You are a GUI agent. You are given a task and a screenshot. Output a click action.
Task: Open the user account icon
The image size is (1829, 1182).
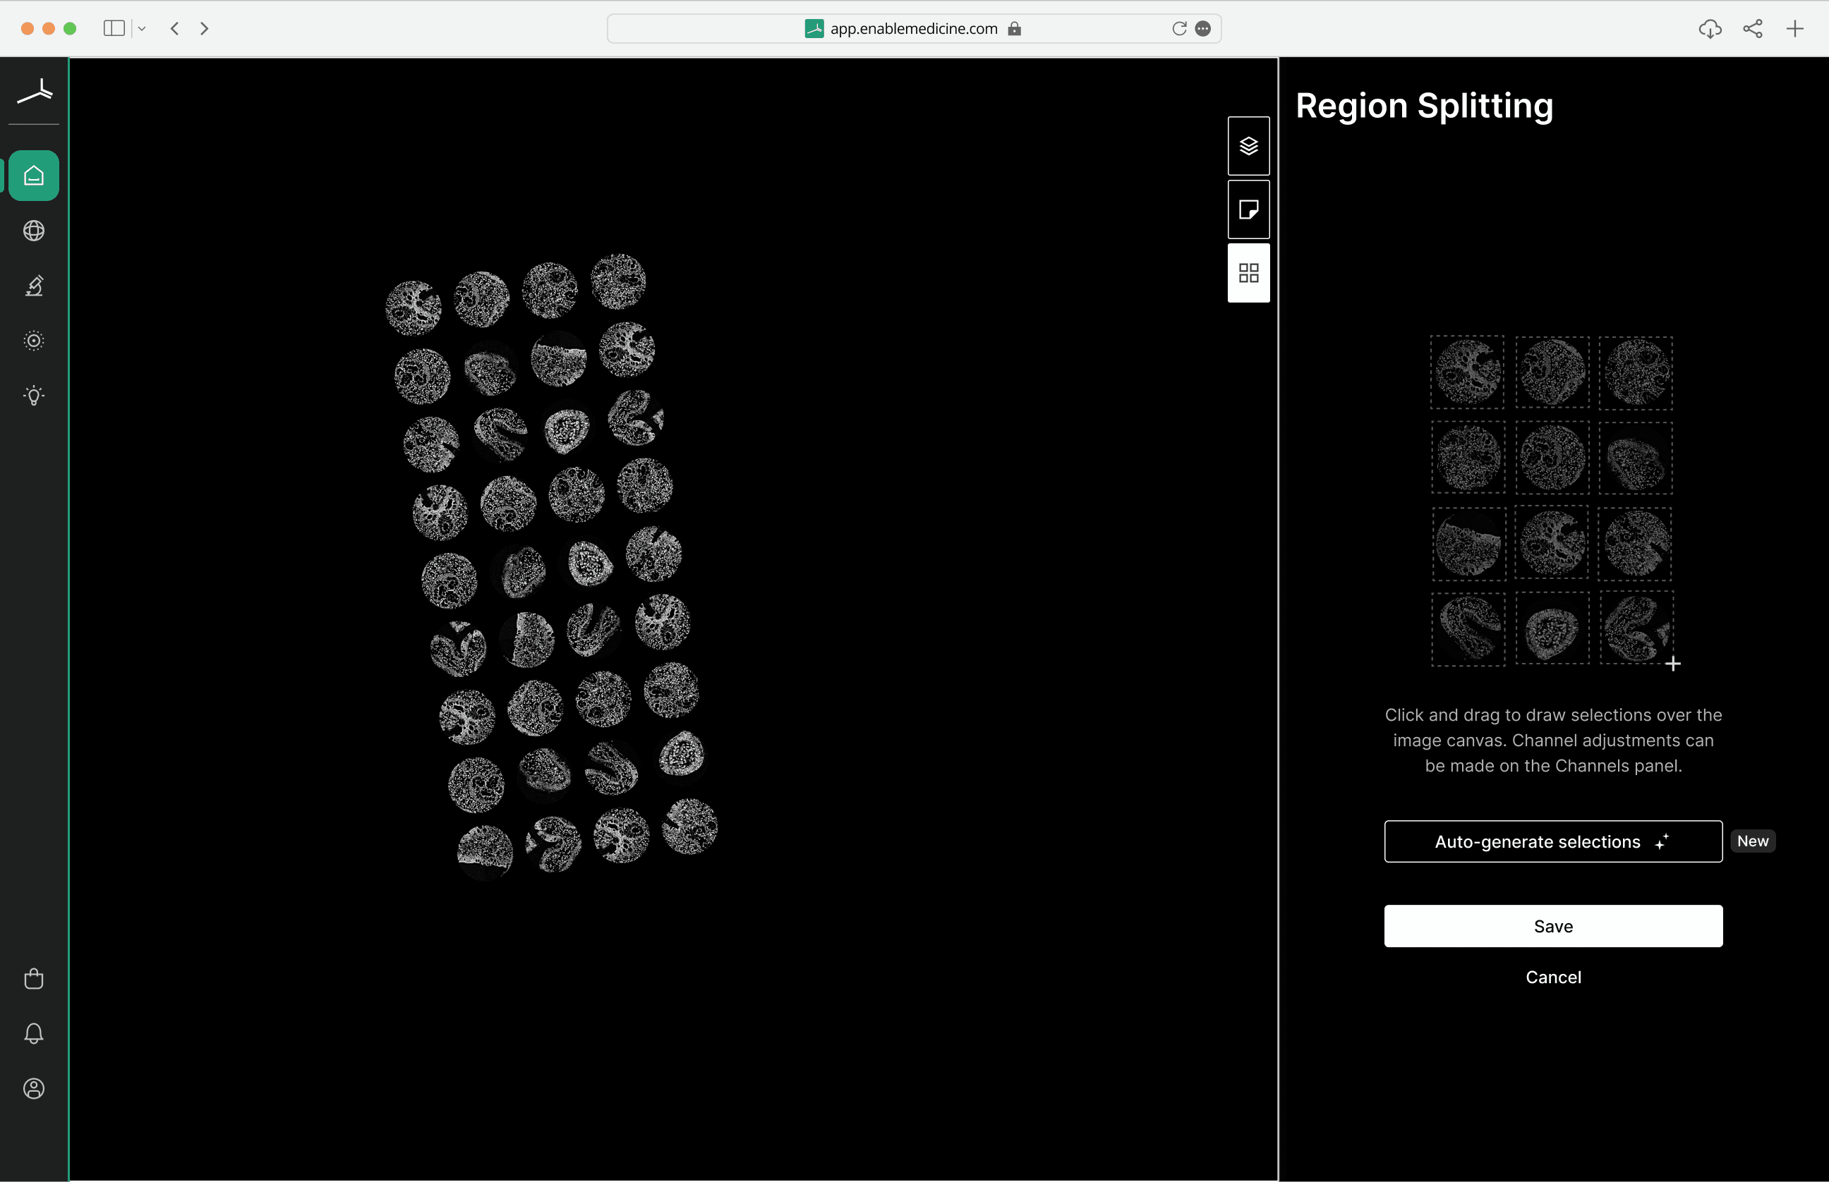[34, 1088]
